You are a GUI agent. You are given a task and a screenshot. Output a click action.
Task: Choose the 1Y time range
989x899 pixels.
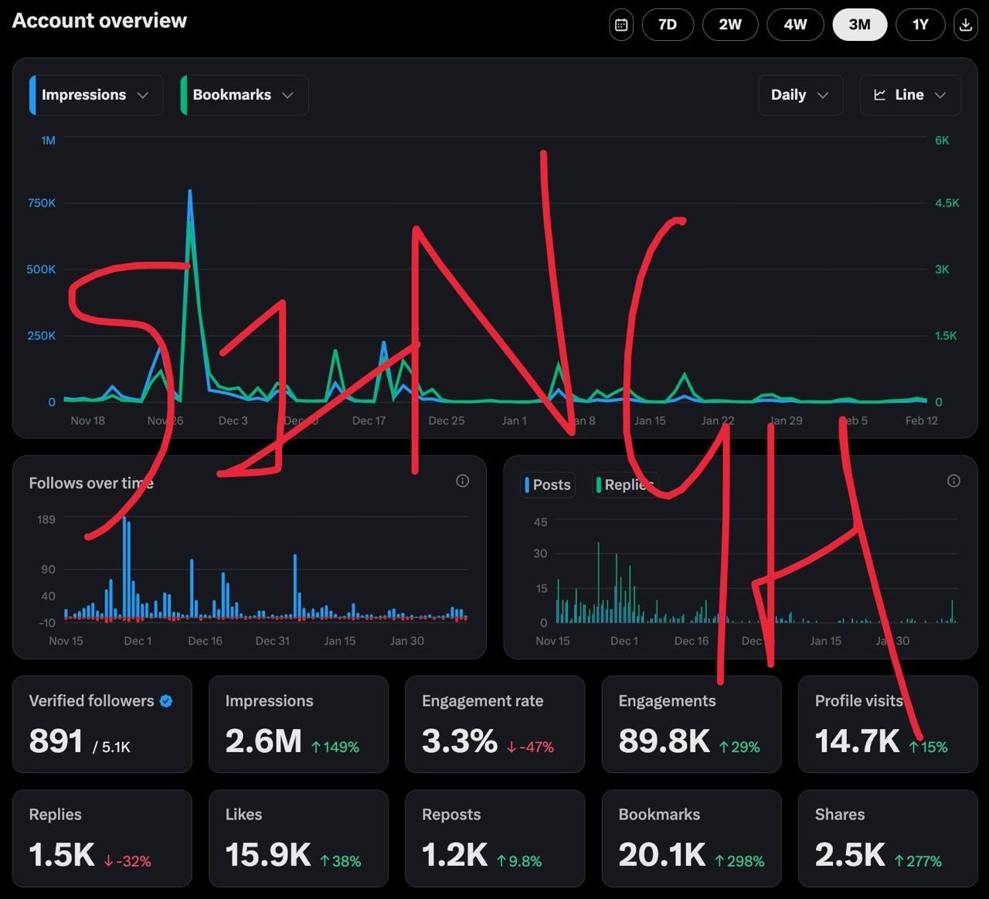coord(920,25)
